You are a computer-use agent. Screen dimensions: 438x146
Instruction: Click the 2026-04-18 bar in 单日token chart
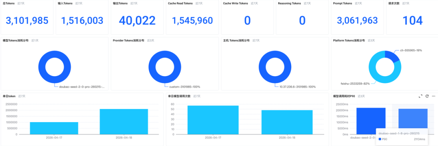(123, 122)
